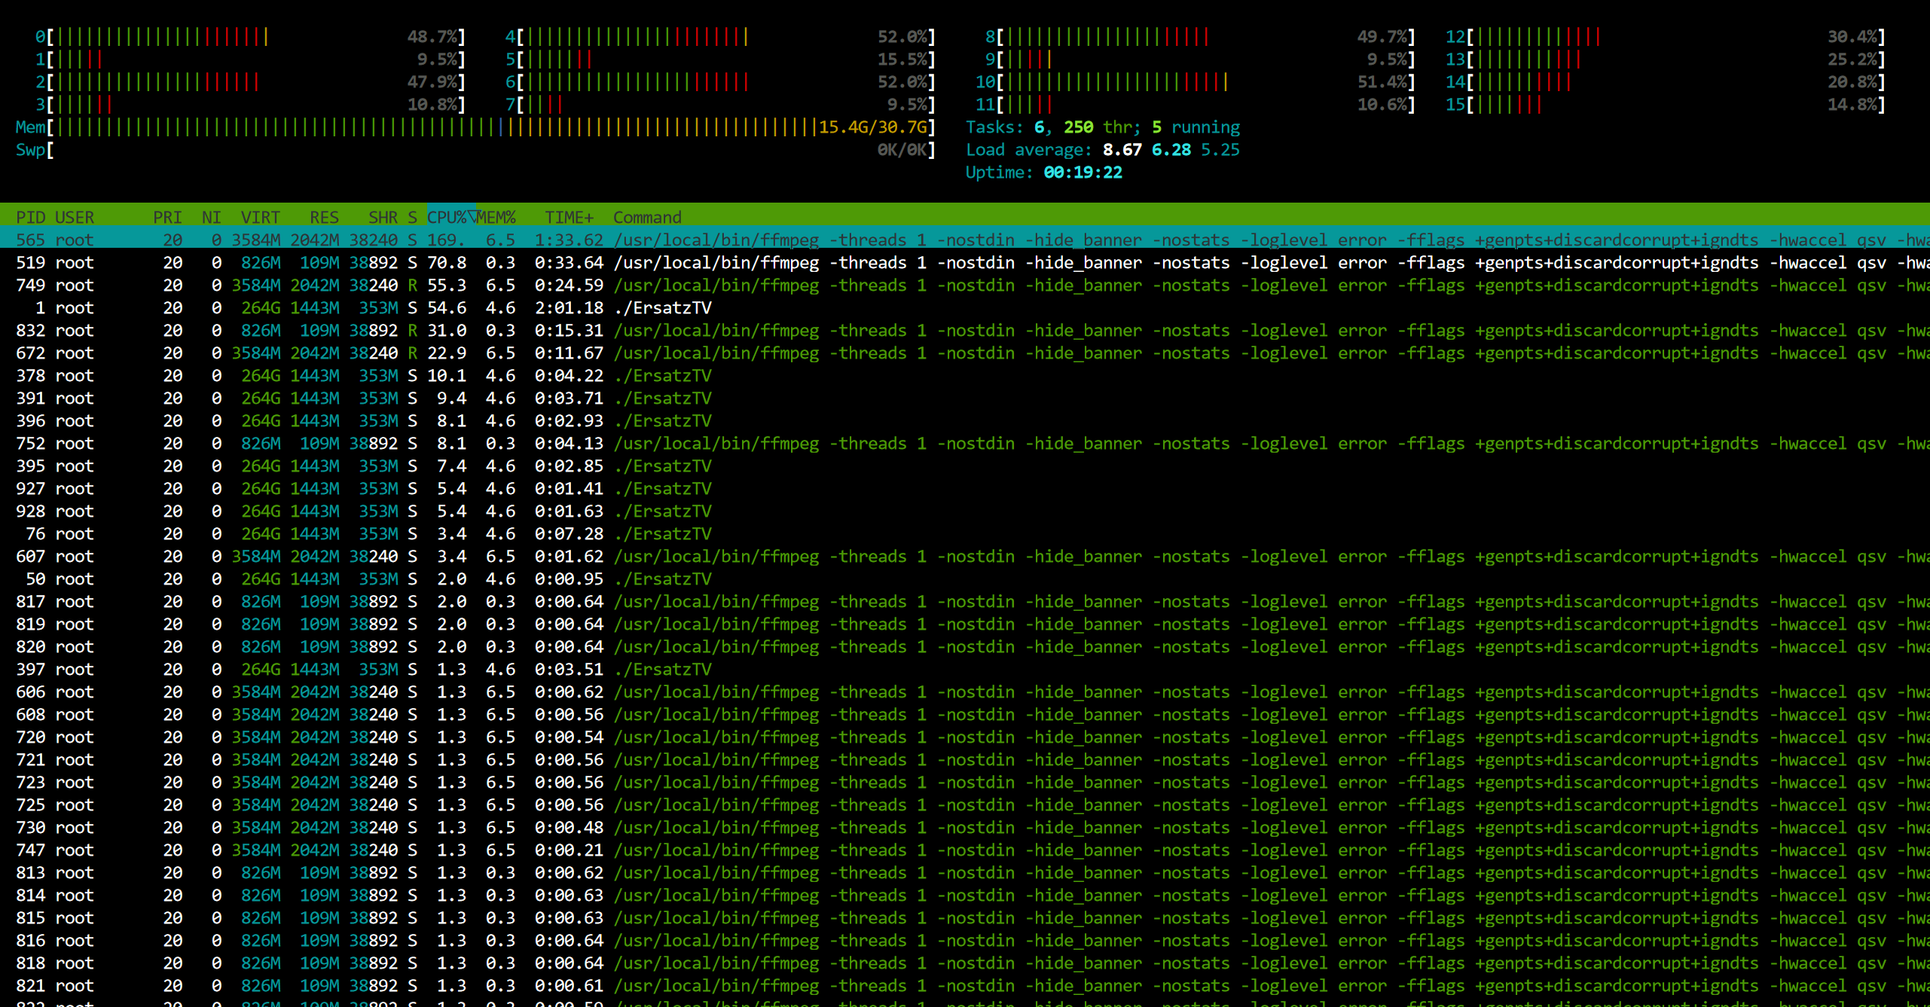
Task: Click the Mem usage meter bar
Action: coord(476,127)
